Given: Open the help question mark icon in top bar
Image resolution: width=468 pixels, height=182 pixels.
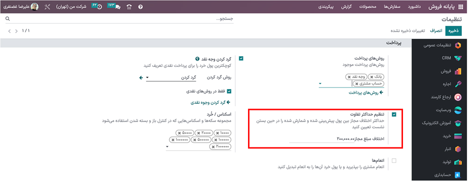Looking at the screenshot, I should pos(140,7).
